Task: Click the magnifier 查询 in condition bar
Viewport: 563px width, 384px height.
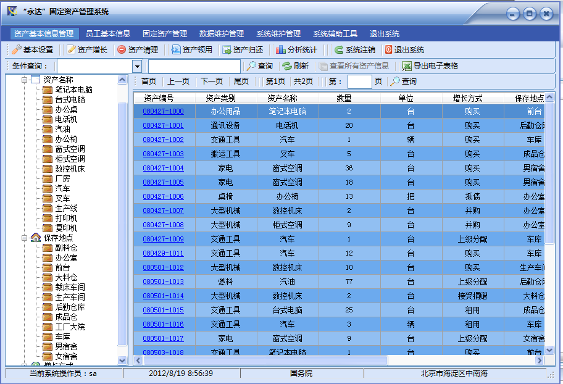Action: point(251,65)
